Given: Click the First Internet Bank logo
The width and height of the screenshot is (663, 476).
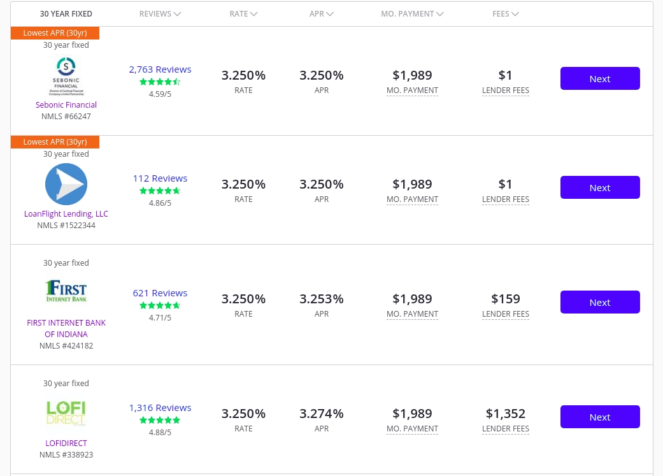Looking at the screenshot, I should click(x=66, y=291).
